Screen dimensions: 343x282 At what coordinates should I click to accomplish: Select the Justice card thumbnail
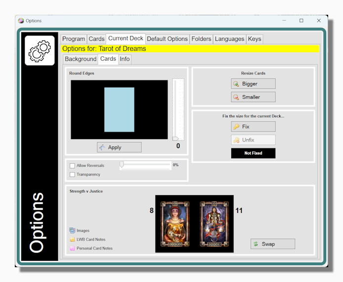pyautogui.click(x=214, y=224)
